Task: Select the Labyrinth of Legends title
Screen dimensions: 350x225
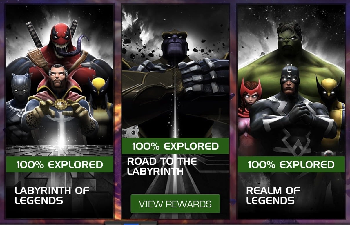Action: coord(52,195)
